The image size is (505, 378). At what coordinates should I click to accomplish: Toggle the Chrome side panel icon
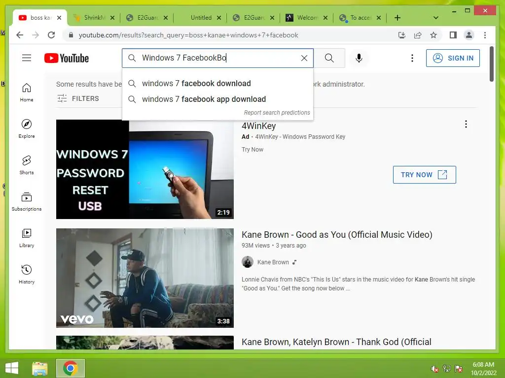click(x=453, y=35)
